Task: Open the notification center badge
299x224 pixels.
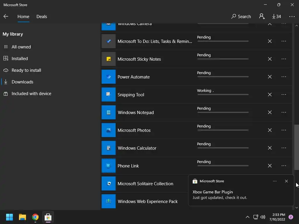Action: 291,217
